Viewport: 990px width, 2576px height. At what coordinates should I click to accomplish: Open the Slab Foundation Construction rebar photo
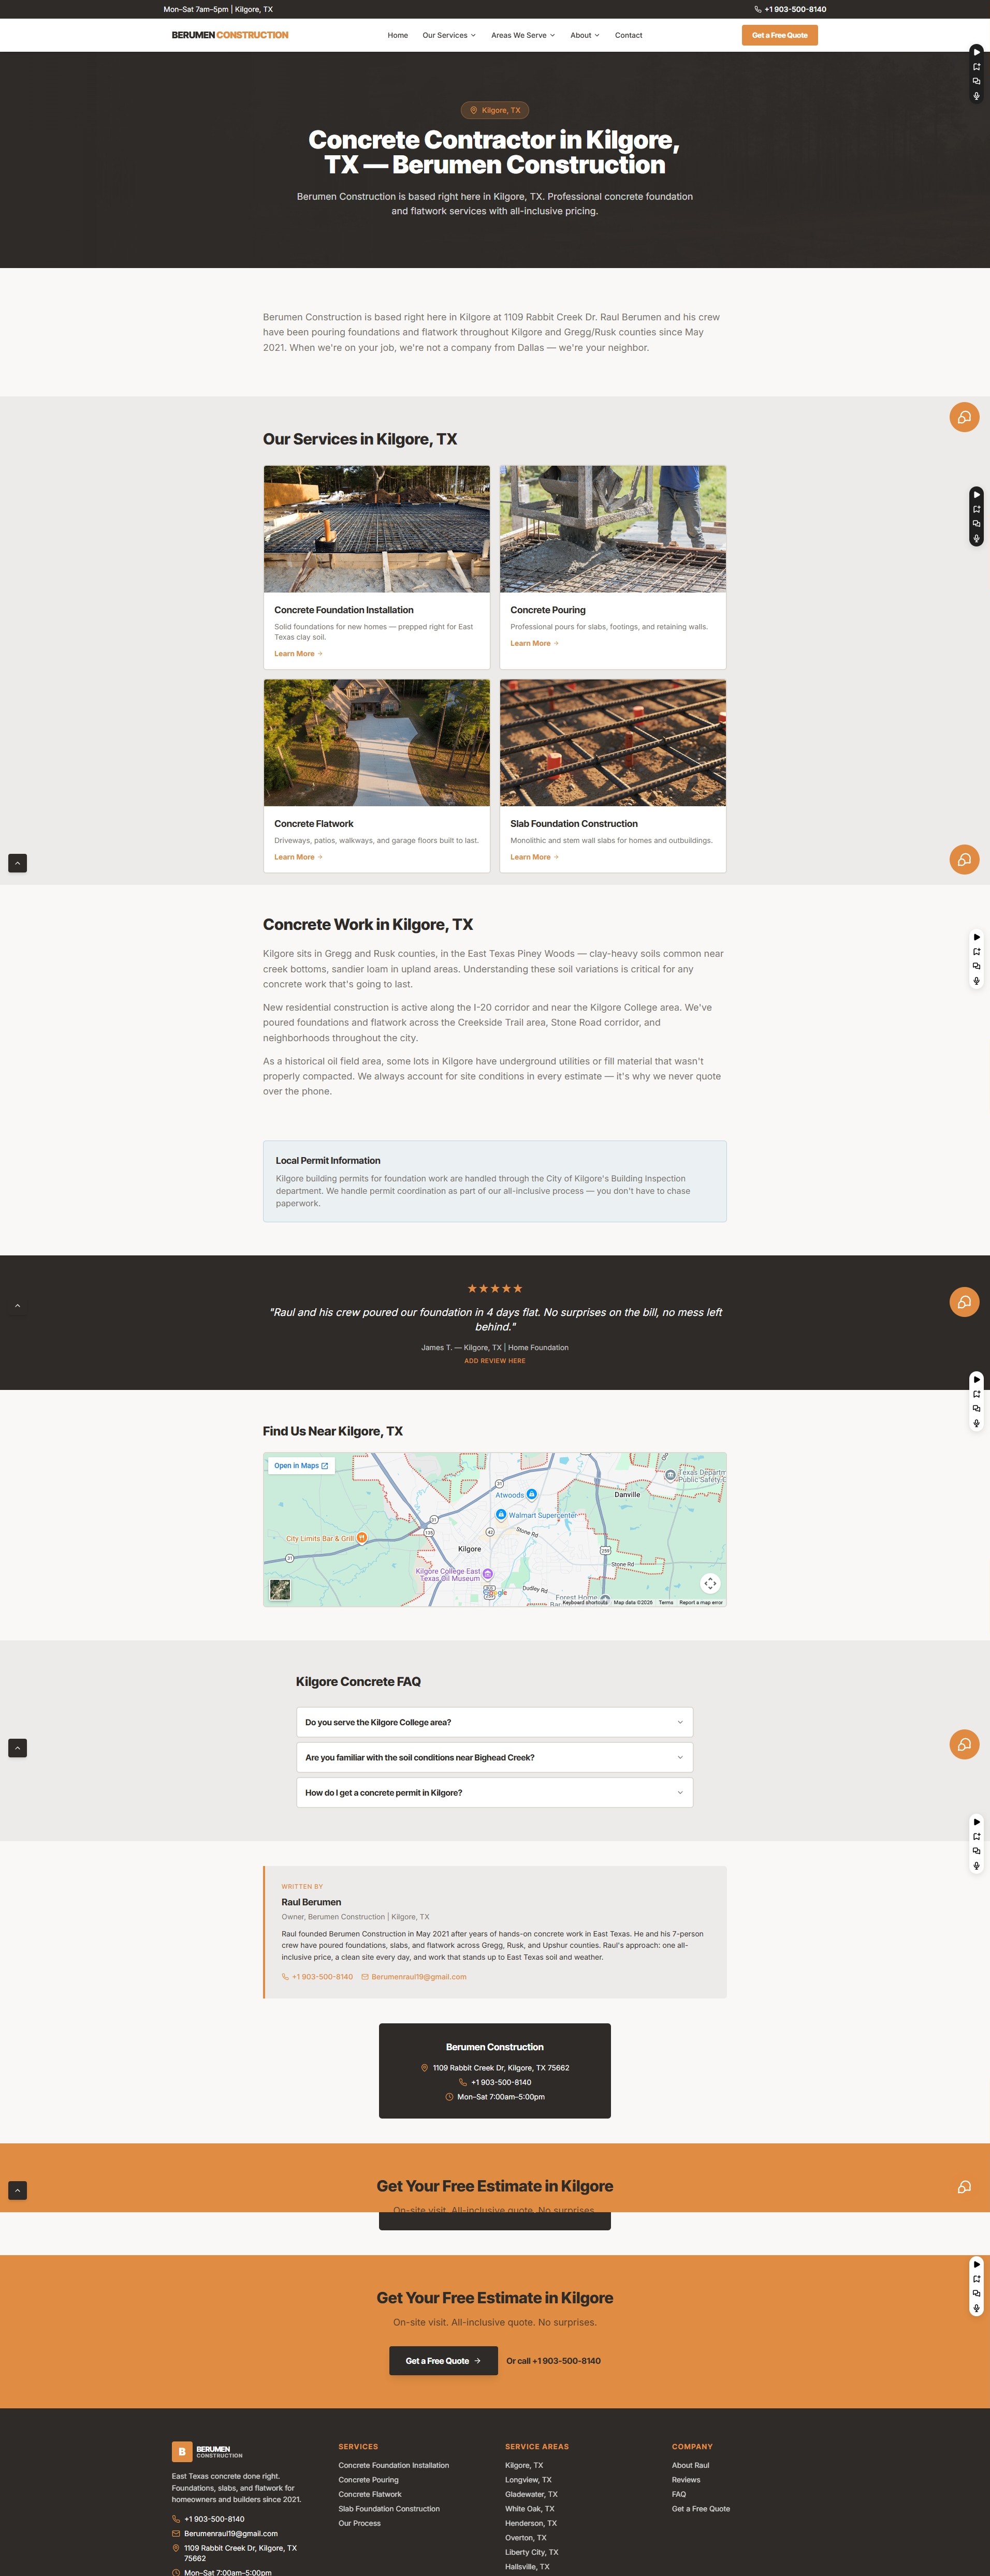coord(613,743)
